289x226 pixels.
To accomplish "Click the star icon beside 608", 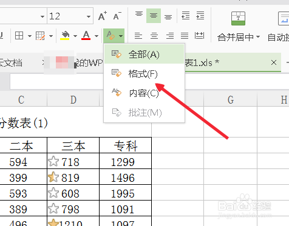I will (x=53, y=193).
